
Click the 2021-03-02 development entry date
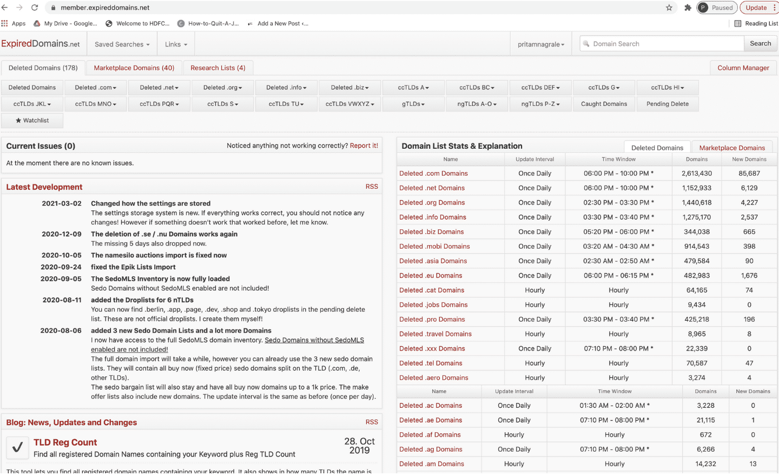[62, 204]
